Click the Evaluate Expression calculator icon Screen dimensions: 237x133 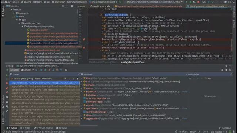point(66,70)
